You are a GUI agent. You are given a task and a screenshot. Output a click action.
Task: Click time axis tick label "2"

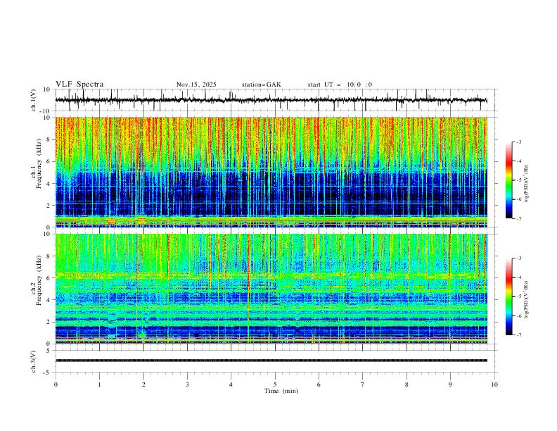(143, 385)
